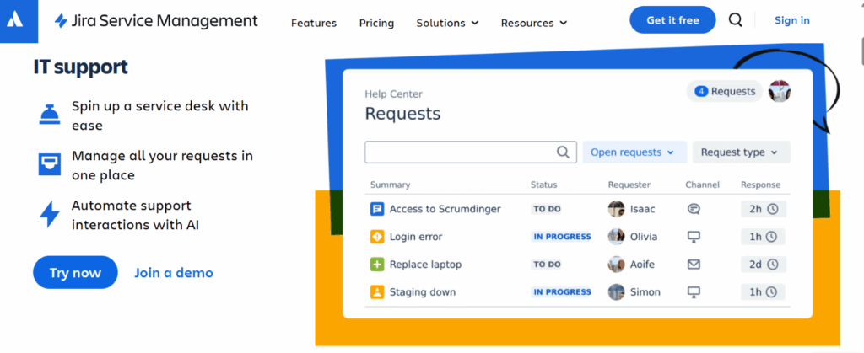Click the Replace laptop plus icon
The height and width of the screenshot is (353, 864).
pyautogui.click(x=377, y=265)
